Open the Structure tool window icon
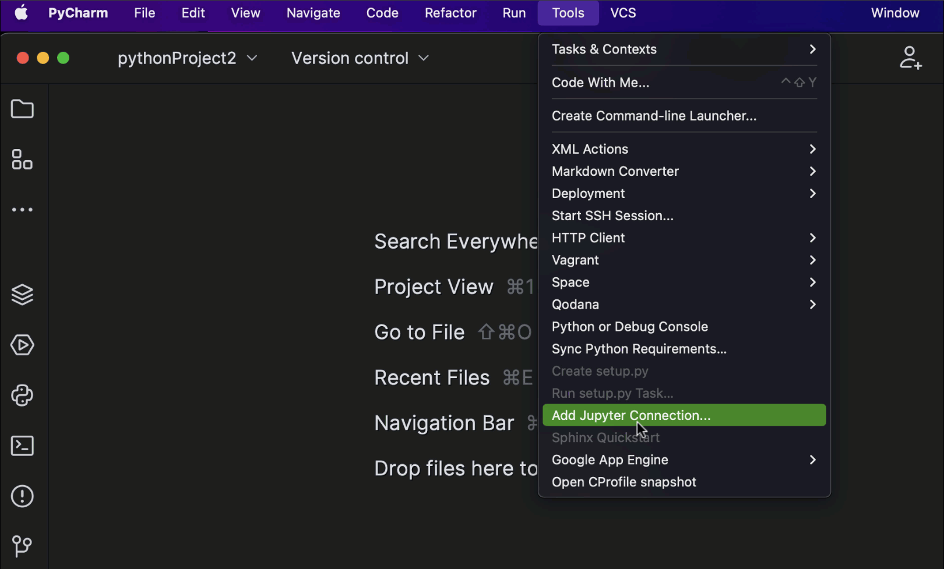The image size is (944, 569). (22, 160)
